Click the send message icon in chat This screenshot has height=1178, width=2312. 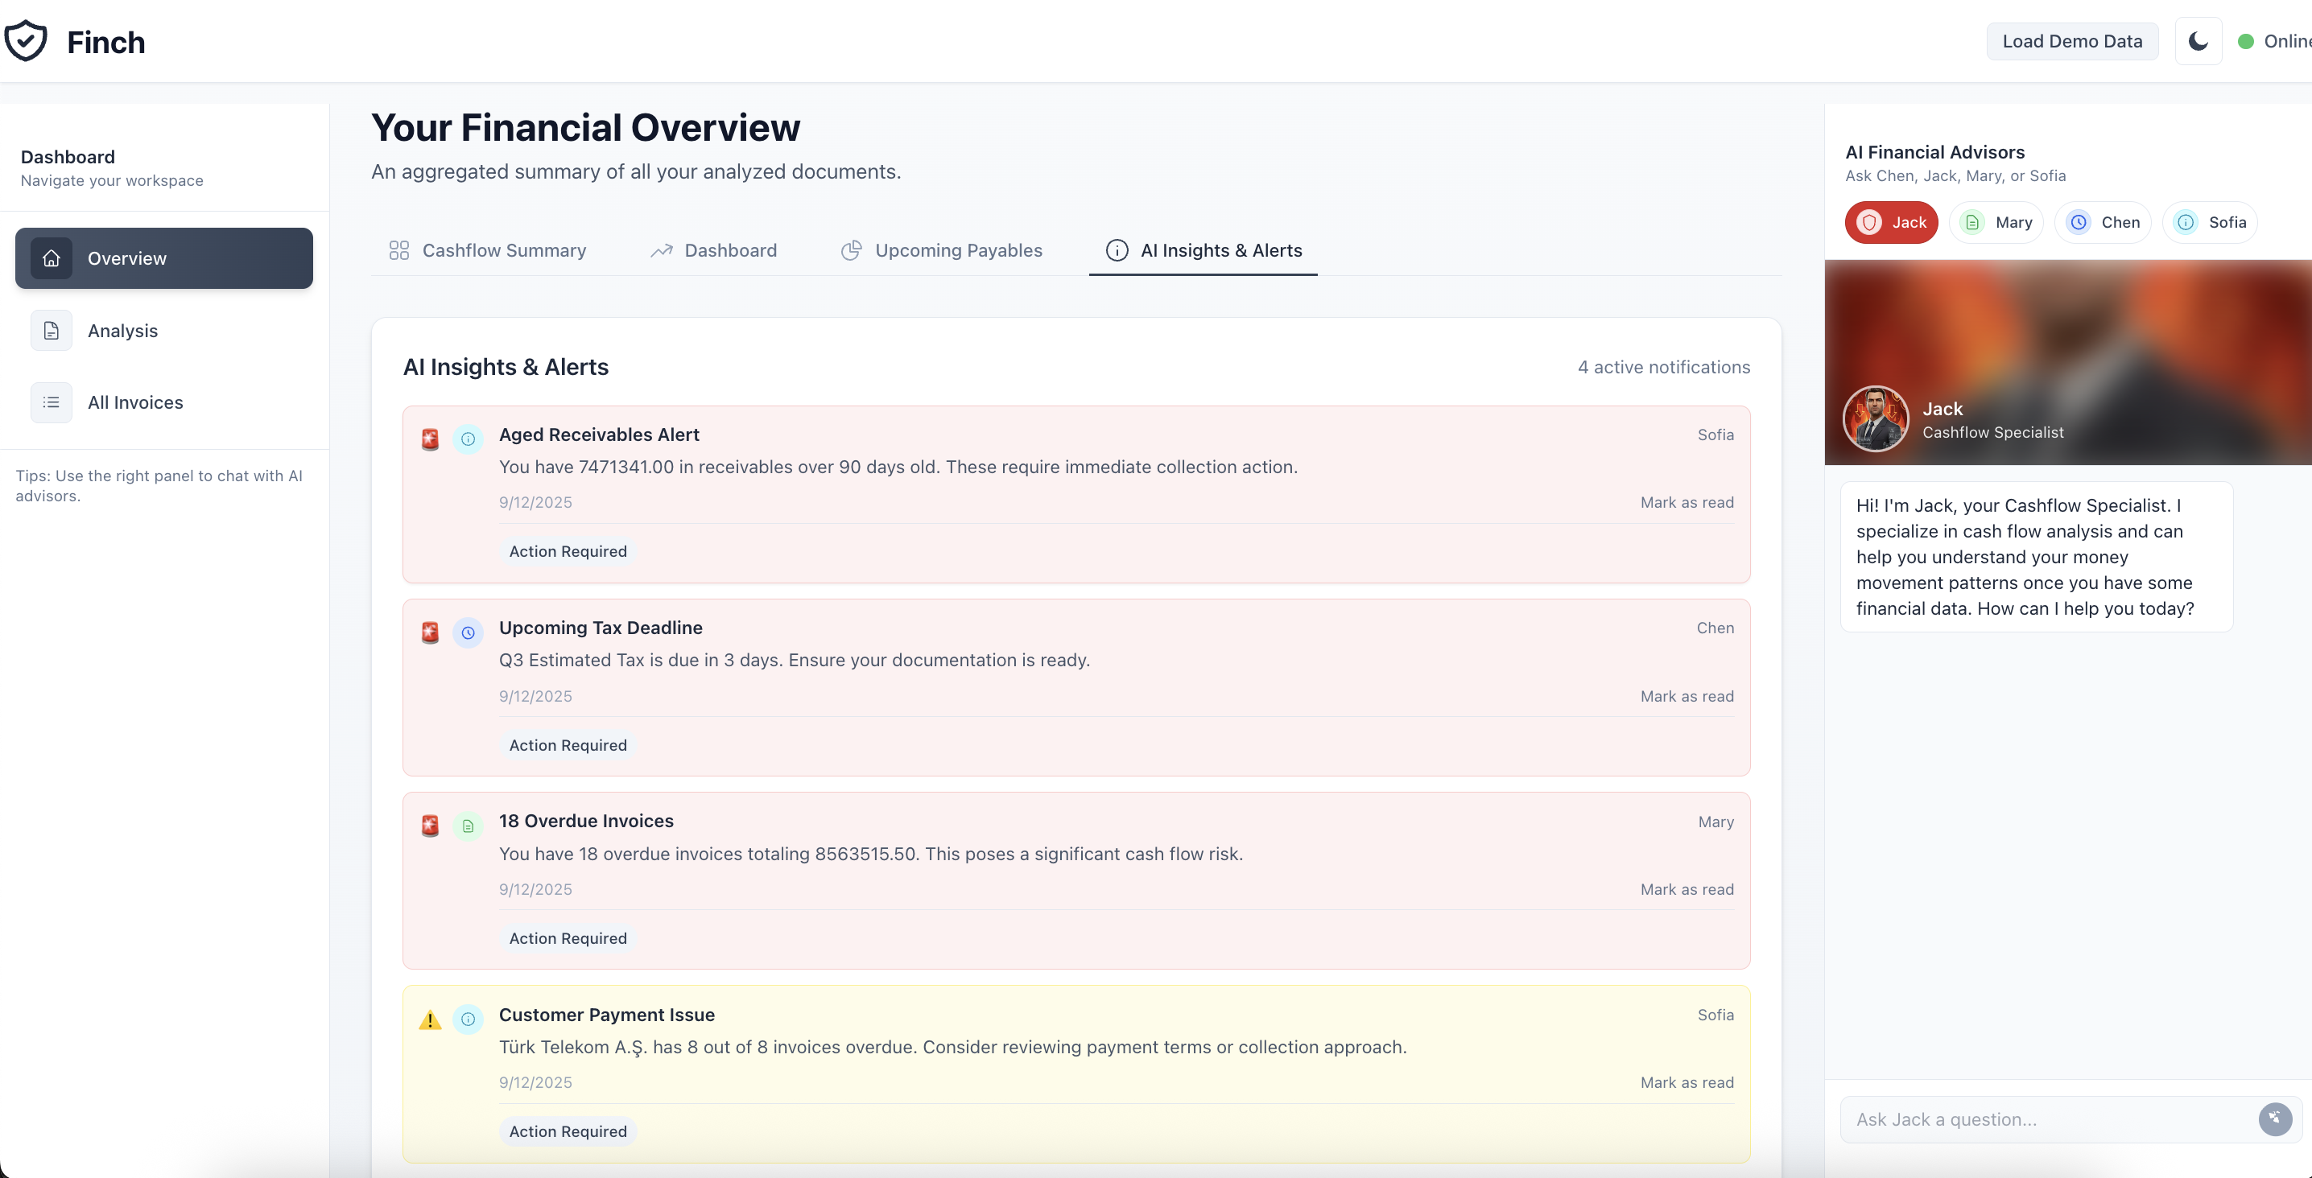[x=2274, y=1118]
